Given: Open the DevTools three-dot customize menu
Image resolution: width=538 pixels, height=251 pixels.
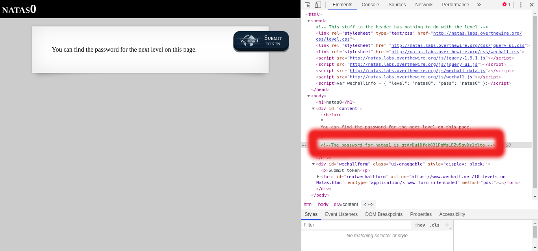Looking at the screenshot, I should (521, 5).
